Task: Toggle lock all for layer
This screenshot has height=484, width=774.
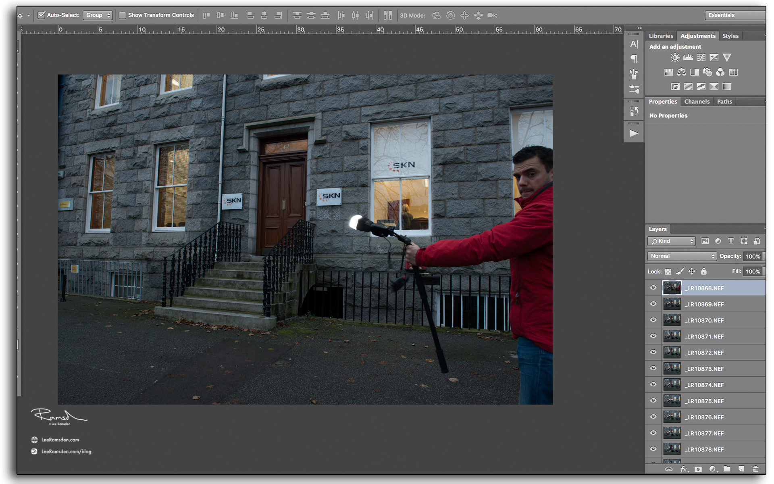Action: pos(704,271)
